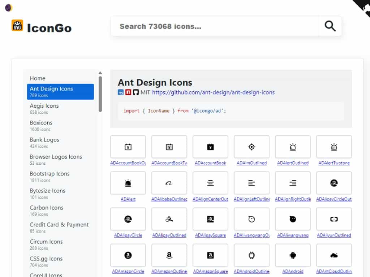Select Bytesize Icons collection
The height and width of the screenshot is (277, 370).
pyautogui.click(x=60, y=194)
